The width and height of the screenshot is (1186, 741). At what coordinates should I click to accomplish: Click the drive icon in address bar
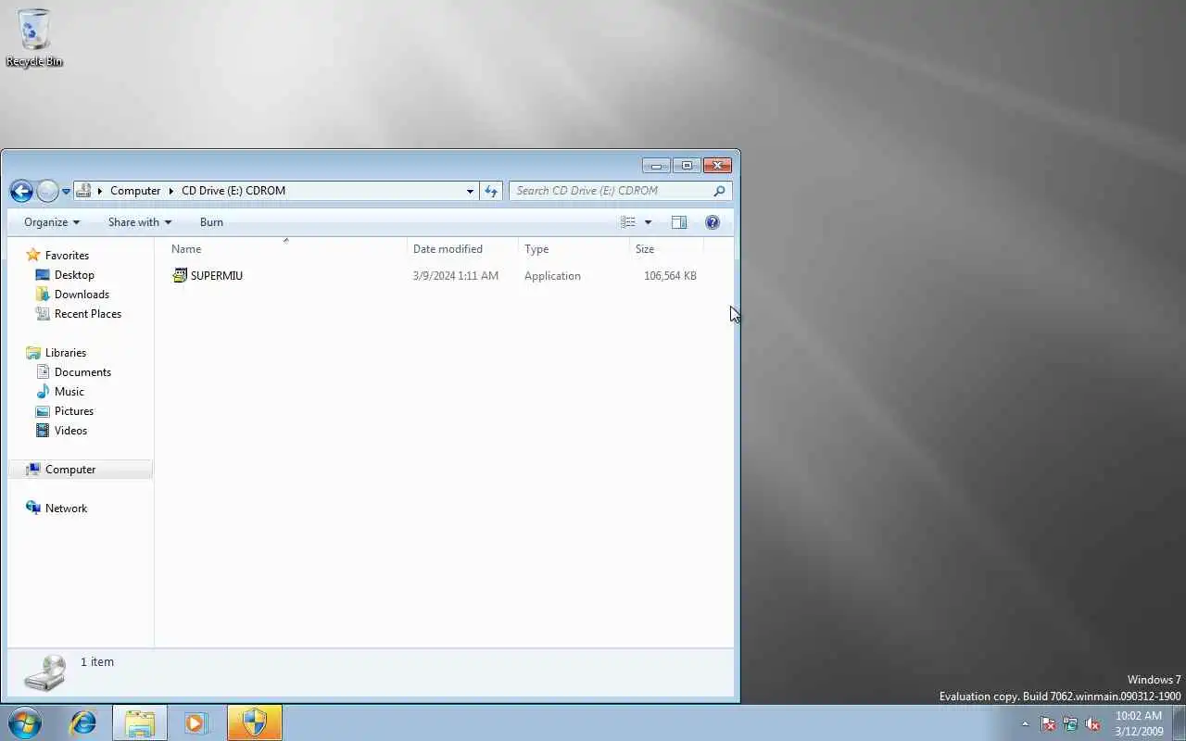click(x=83, y=191)
